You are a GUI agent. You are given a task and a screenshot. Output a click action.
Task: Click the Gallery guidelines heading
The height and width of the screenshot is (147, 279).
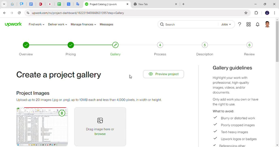(x=232, y=68)
